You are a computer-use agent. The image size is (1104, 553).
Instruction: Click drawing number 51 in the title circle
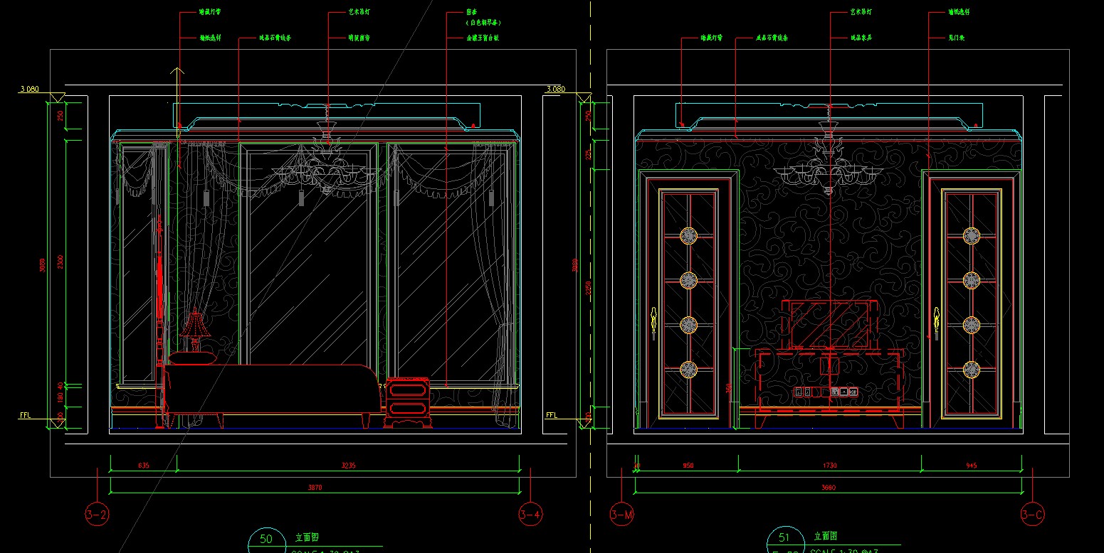pyautogui.click(x=784, y=539)
